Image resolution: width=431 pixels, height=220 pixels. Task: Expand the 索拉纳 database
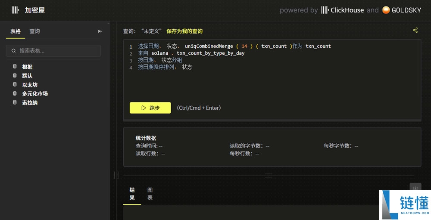tap(30, 103)
